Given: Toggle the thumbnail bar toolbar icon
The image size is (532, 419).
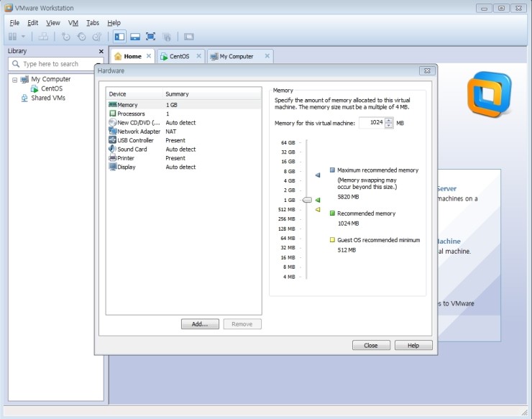Looking at the screenshot, I should click(x=135, y=37).
